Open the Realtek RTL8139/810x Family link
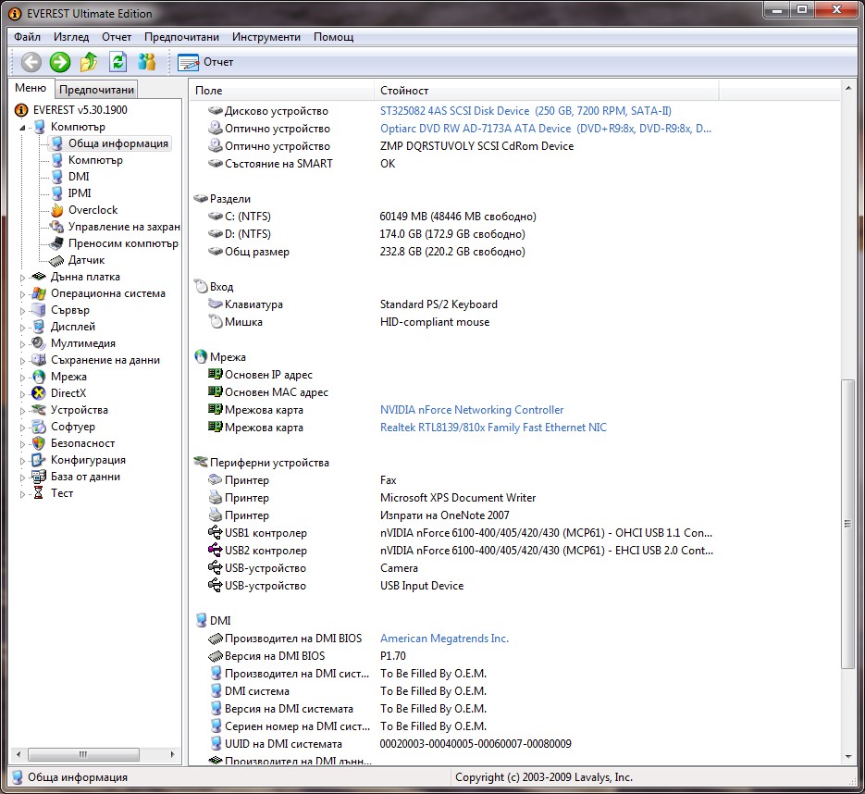This screenshot has width=865, height=794. (x=493, y=428)
